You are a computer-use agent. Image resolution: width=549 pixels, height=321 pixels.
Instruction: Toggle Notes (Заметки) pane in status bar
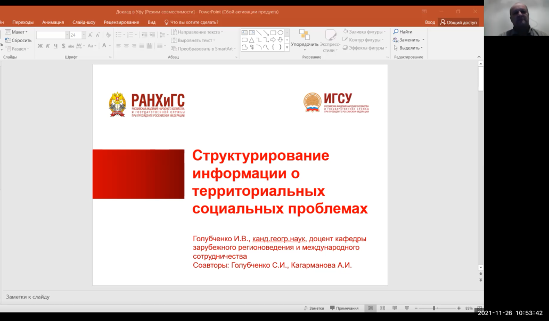pos(314,308)
